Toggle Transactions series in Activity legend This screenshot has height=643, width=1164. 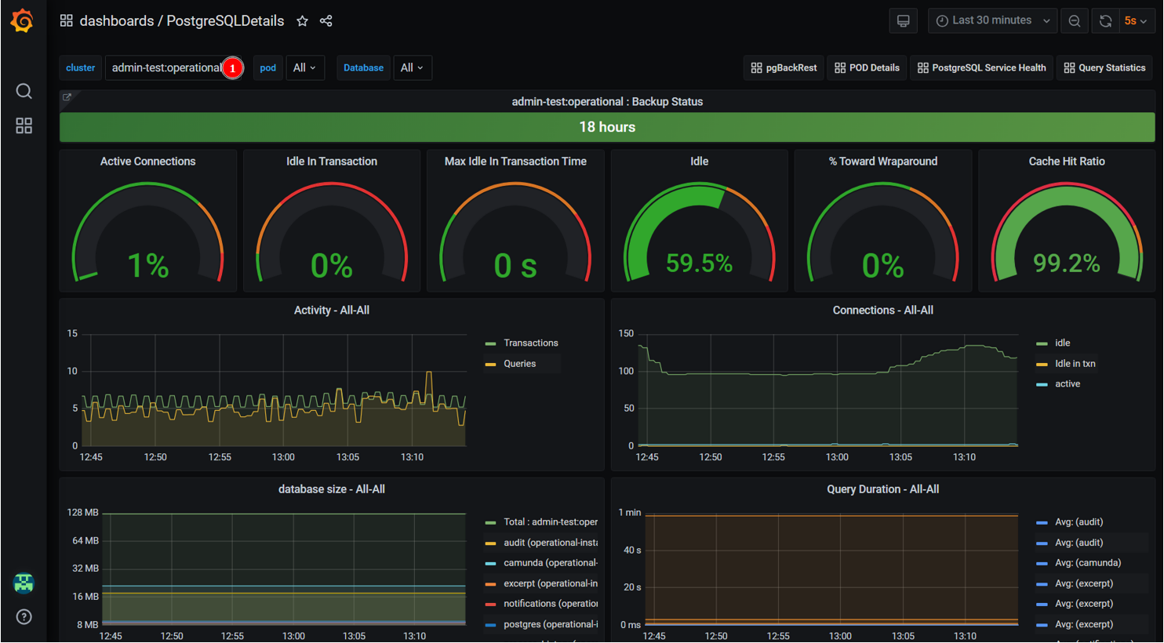[531, 343]
